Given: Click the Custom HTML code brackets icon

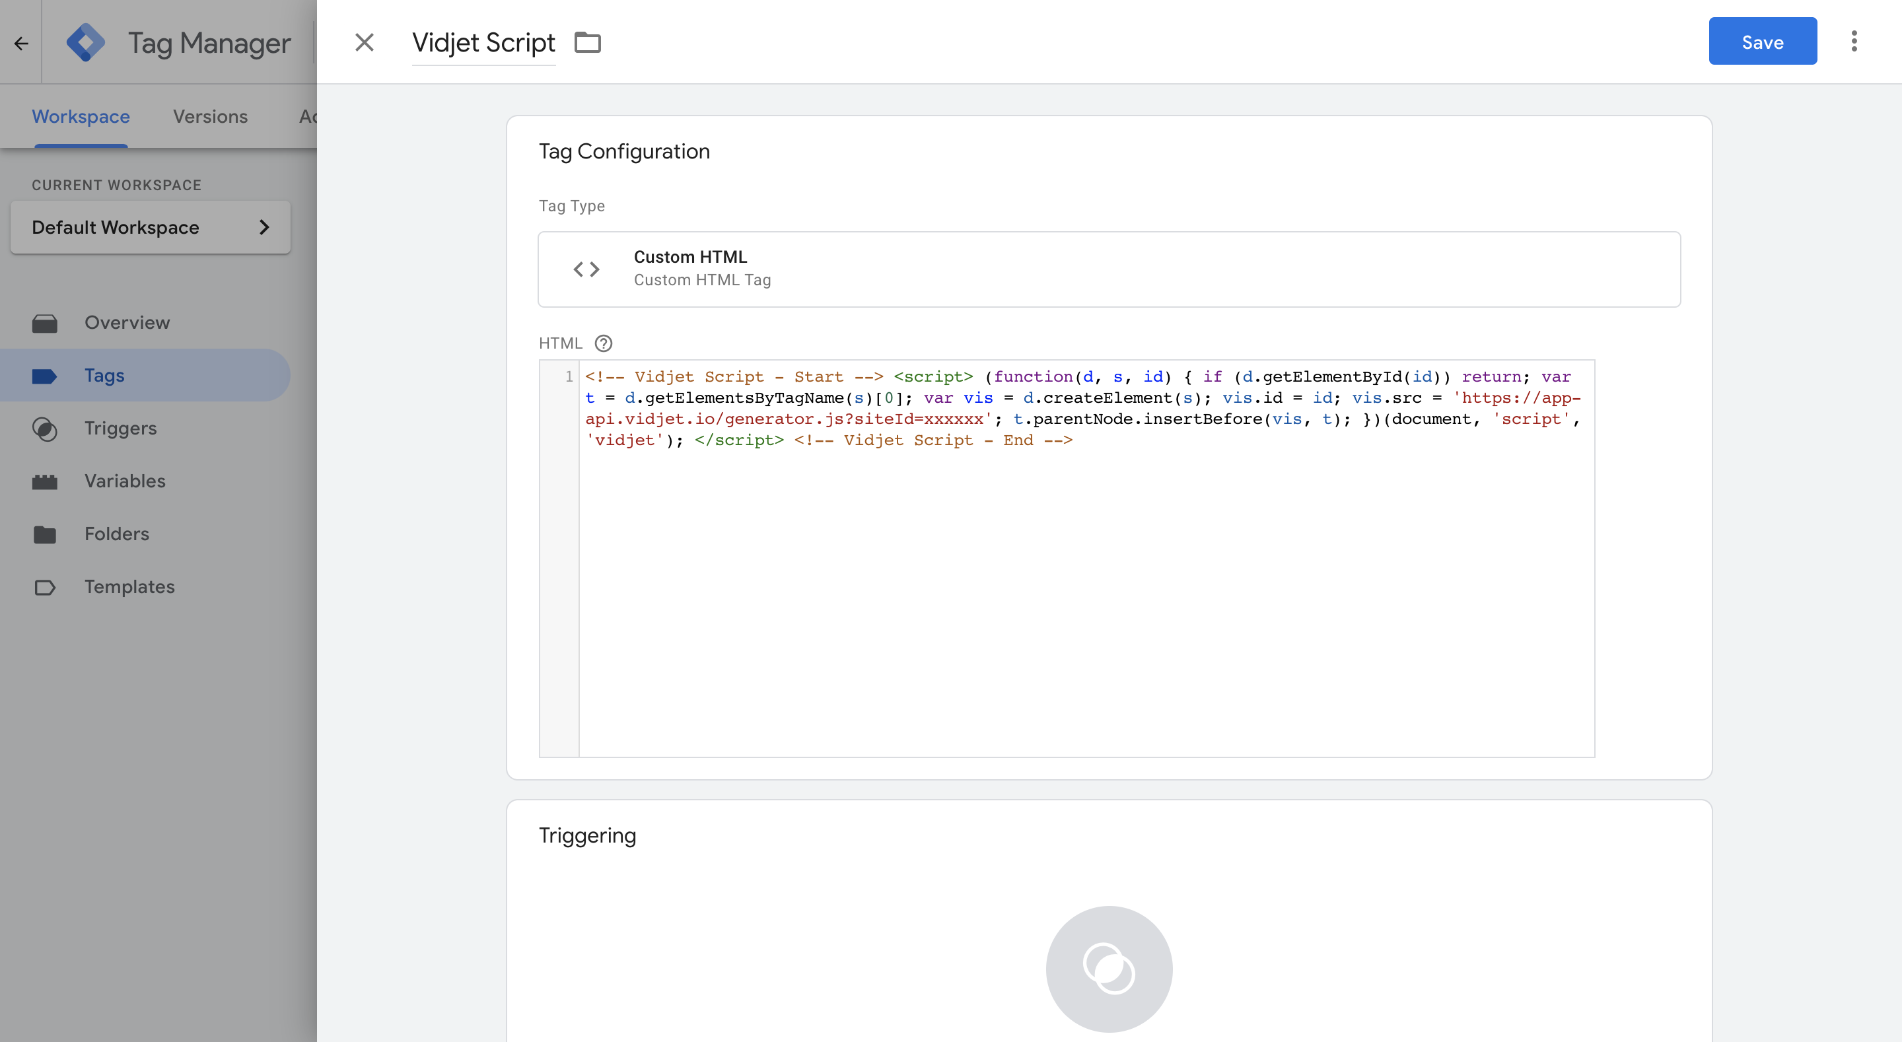Looking at the screenshot, I should coord(586,269).
